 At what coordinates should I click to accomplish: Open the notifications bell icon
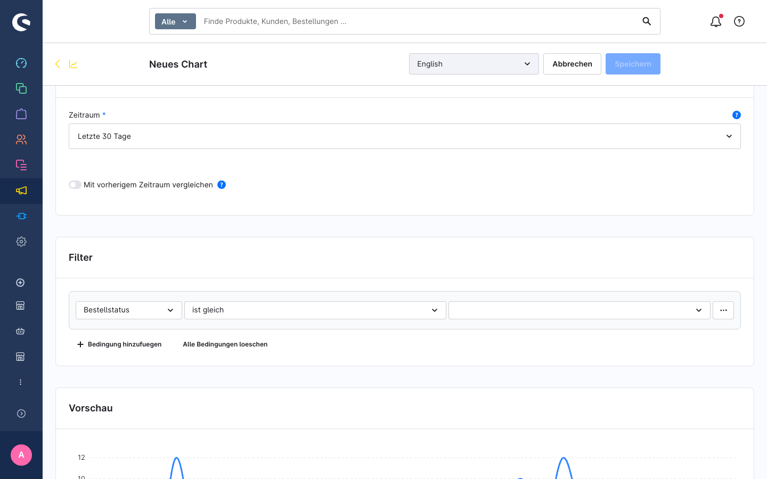[716, 21]
